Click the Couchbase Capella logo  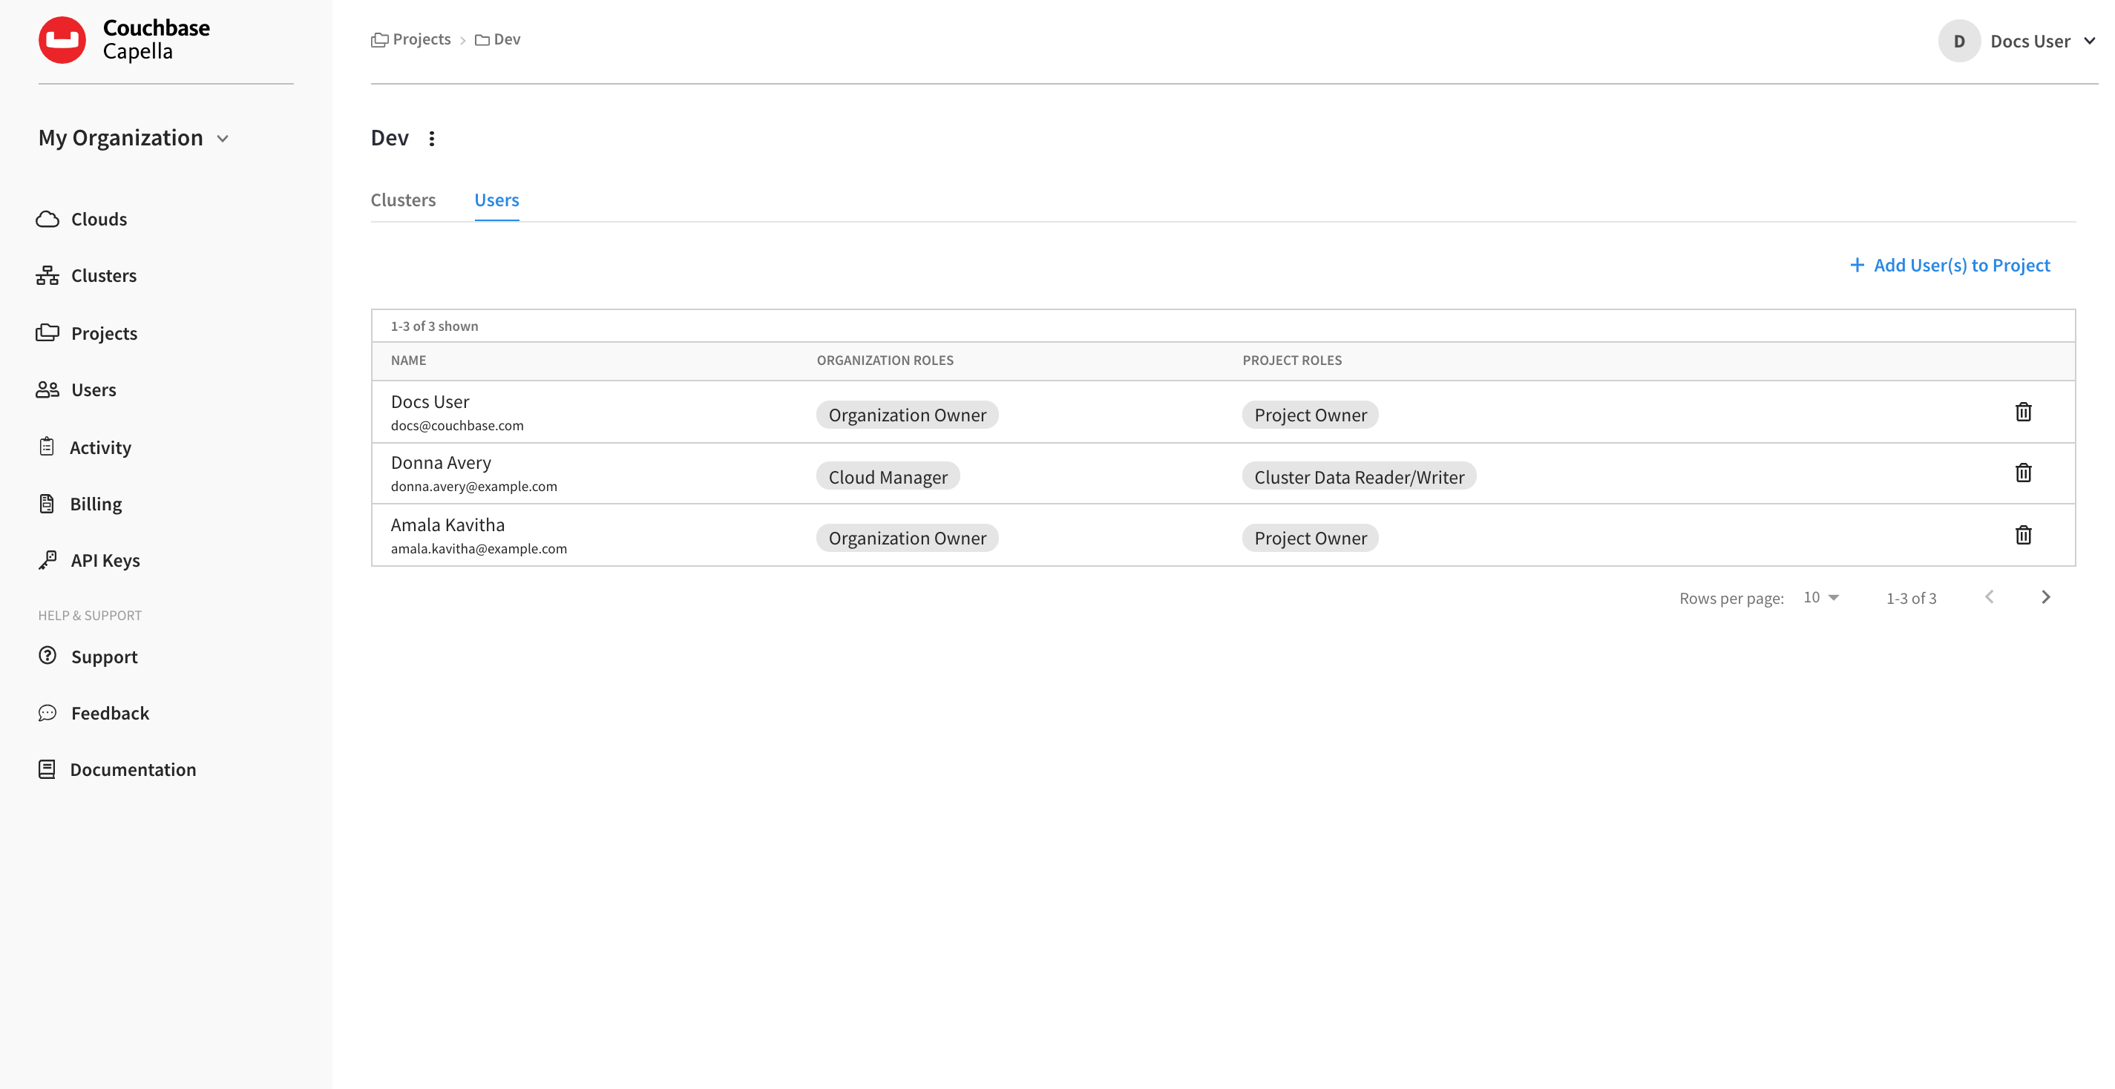[125, 39]
